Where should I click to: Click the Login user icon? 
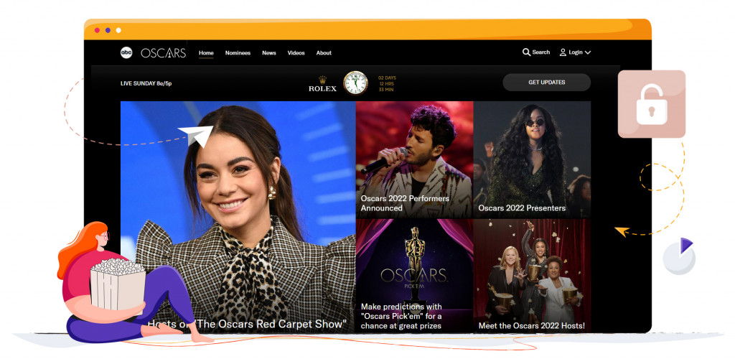tap(563, 52)
